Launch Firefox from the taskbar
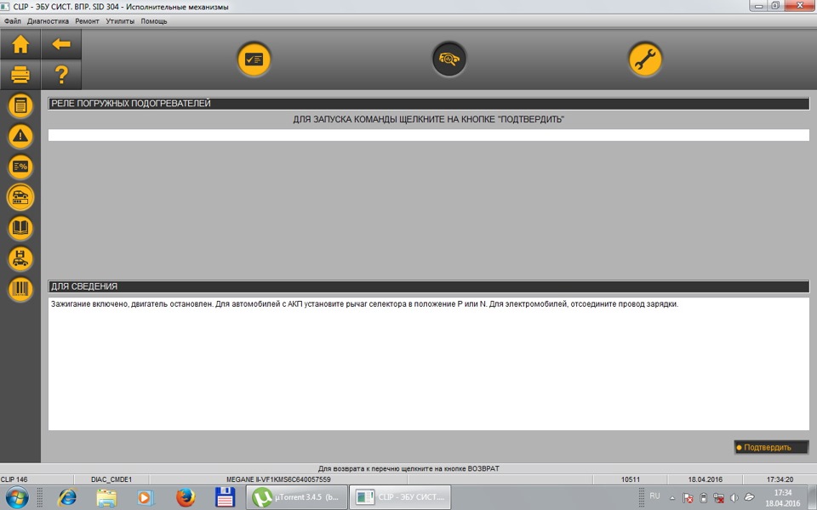This screenshot has height=510, width=817. [x=185, y=497]
